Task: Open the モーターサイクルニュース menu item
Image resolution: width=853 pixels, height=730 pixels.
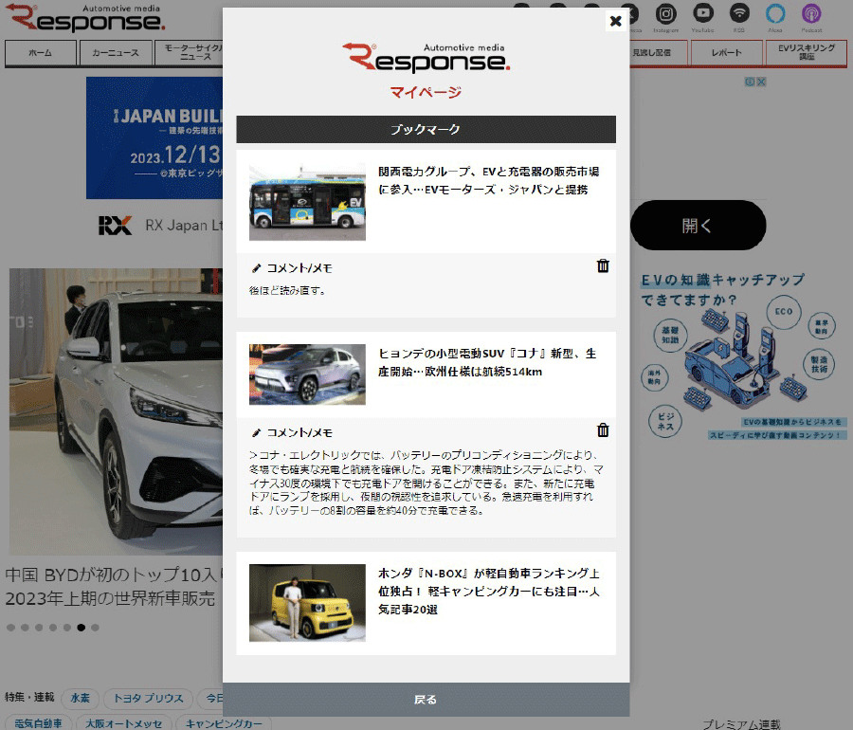Action: [190, 53]
